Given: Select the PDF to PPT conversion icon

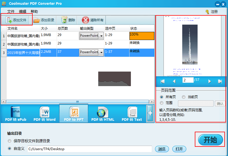Looking at the screenshot, I should point(74,112).
